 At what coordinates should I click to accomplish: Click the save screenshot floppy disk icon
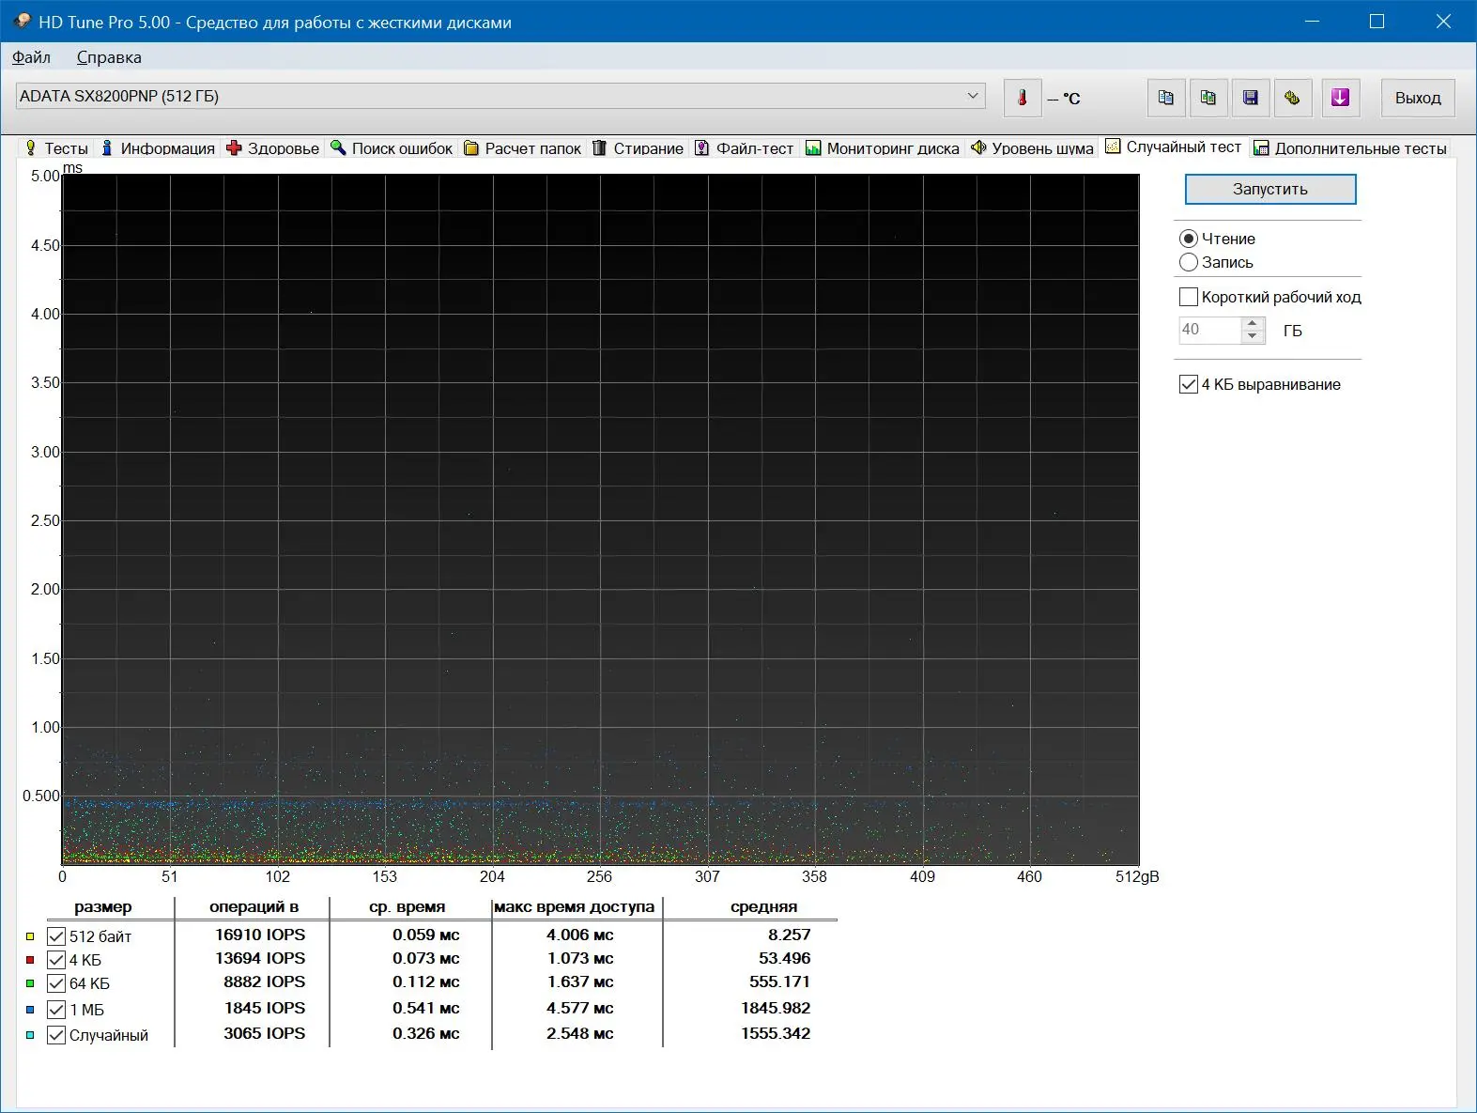point(1251,98)
